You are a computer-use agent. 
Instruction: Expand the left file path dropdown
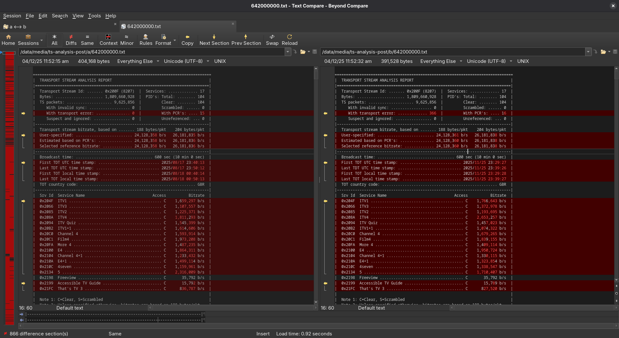pos(288,52)
